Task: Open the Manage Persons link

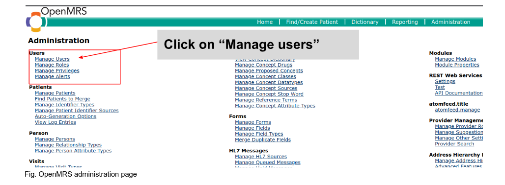Action: pos(55,139)
